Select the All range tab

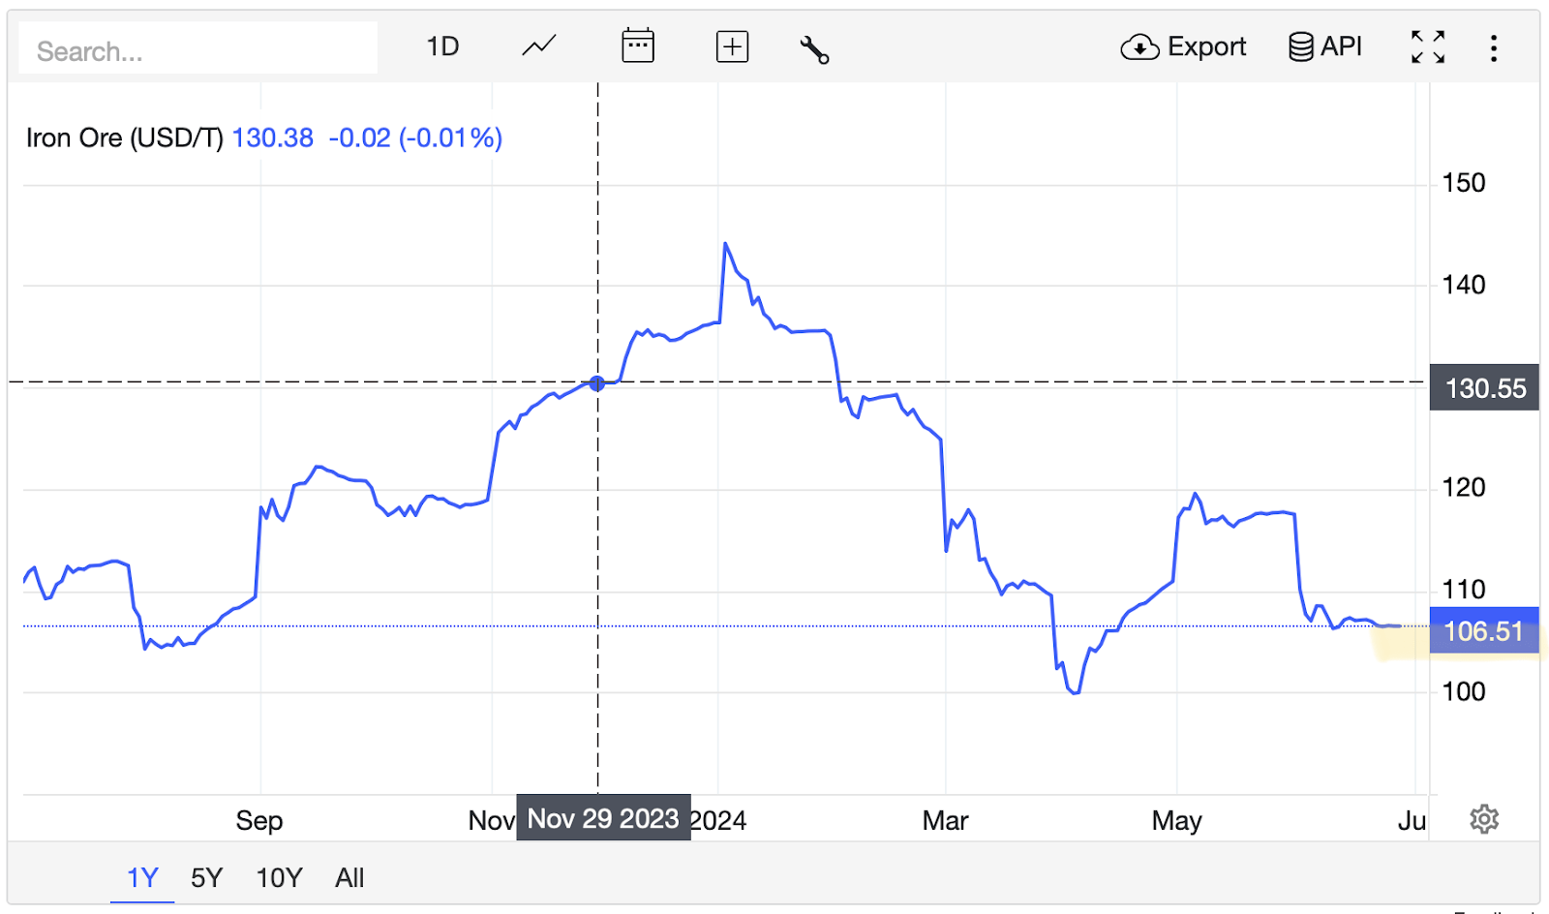pos(349,878)
